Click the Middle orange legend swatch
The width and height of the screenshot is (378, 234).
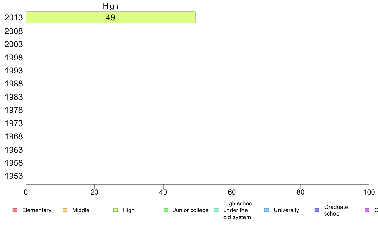coord(65,210)
